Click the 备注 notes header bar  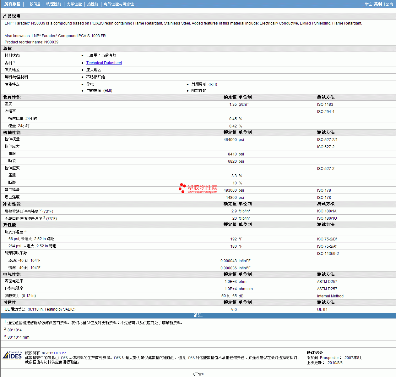198,315
